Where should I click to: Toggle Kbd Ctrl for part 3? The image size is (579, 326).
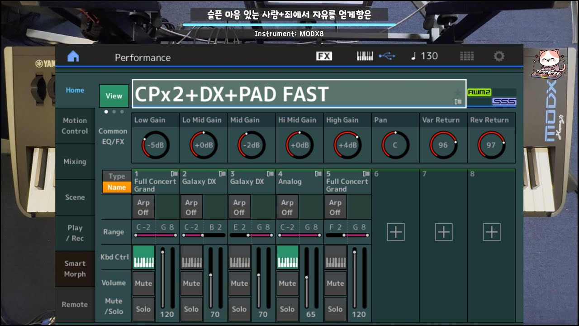239,257
